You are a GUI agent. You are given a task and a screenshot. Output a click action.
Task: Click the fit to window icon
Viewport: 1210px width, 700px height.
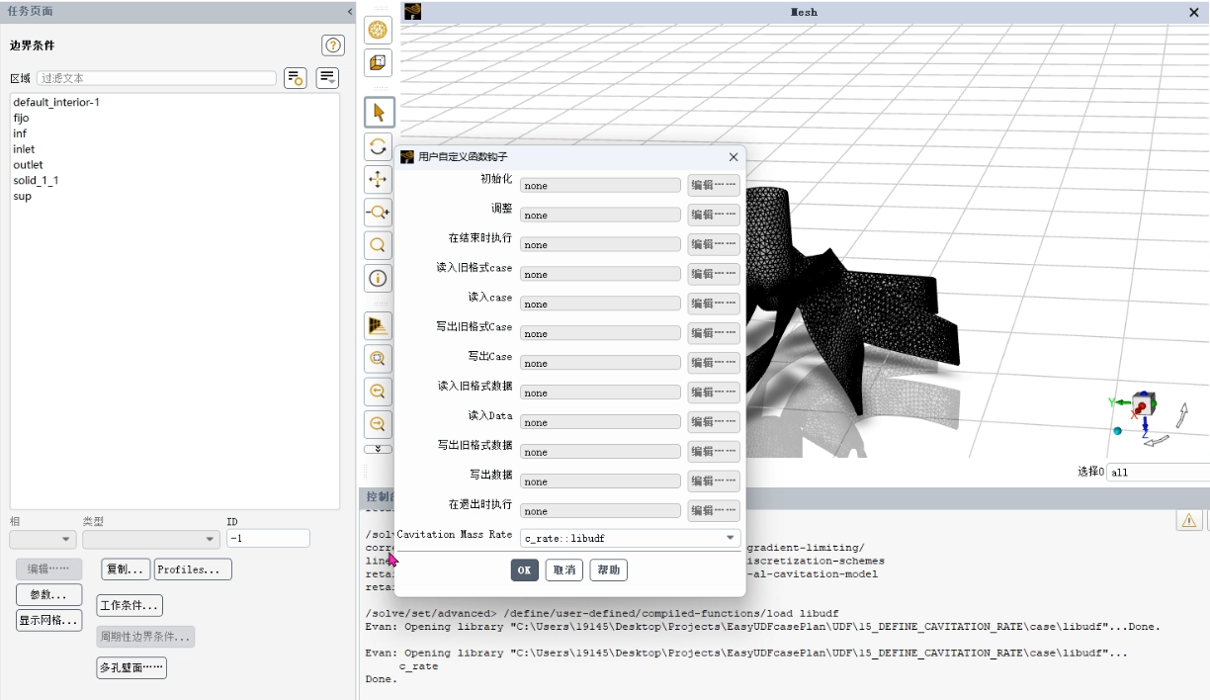pyautogui.click(x=378, y=358)
